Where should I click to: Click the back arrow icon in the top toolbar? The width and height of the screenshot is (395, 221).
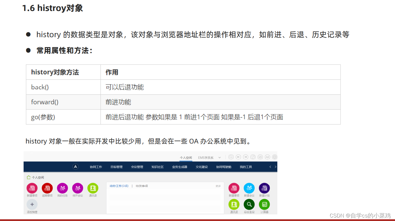coord(238,157)
